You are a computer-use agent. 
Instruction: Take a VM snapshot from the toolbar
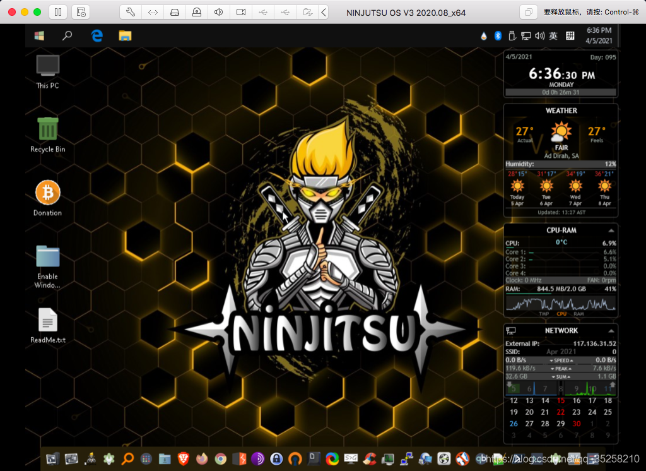tap(81, 12)
